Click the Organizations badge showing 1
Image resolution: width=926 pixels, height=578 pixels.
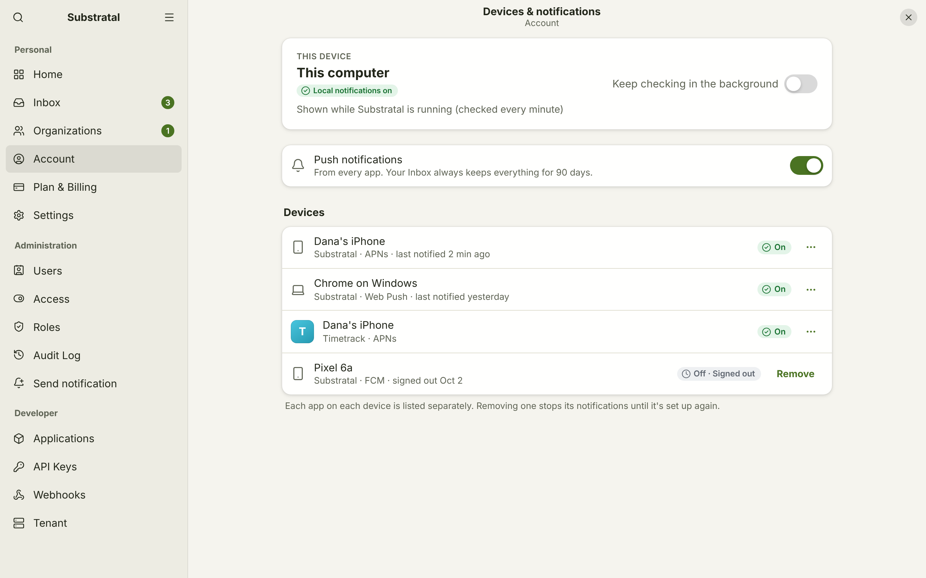click(x=167, y=131)
